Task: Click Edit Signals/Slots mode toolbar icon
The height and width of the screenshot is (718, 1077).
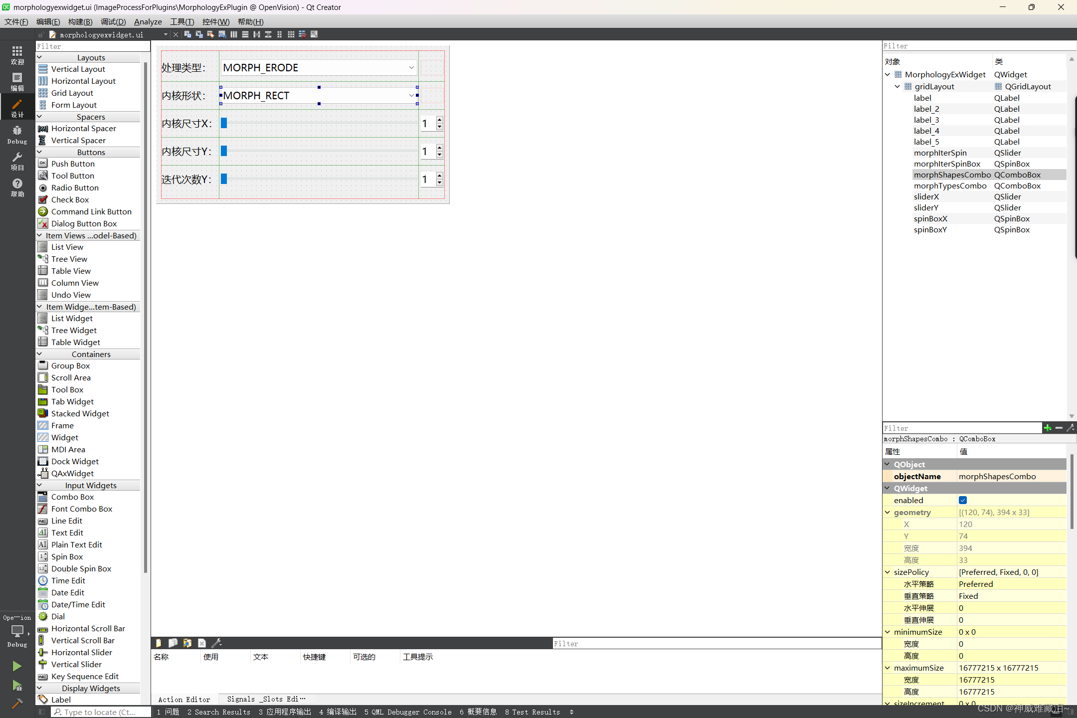Action: pyautogui.click(x=199, y=34)
